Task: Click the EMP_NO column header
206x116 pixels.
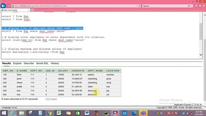Action: pos(8,71)
